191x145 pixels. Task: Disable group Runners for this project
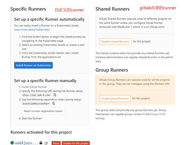[x=115, y=98]
